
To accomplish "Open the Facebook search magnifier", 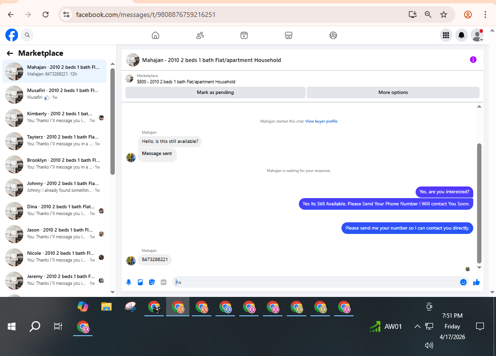I will tap(27, 35).
